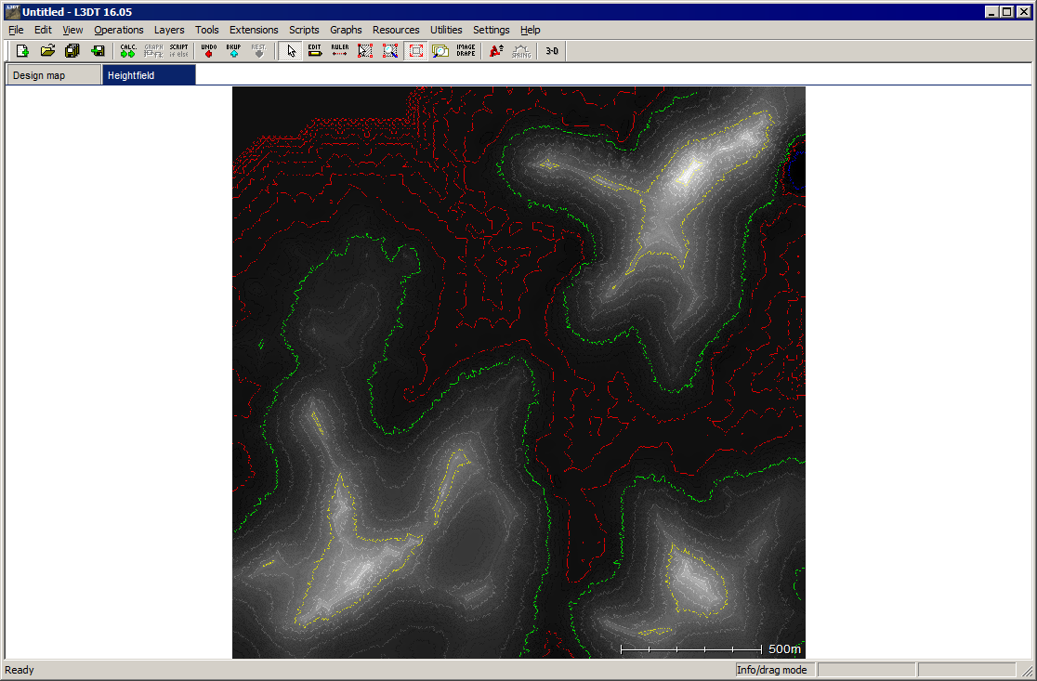Click the open folder toolbar icon
Image resolution: width=1037 pixels, height=681 pixels.
coord(47,51)
